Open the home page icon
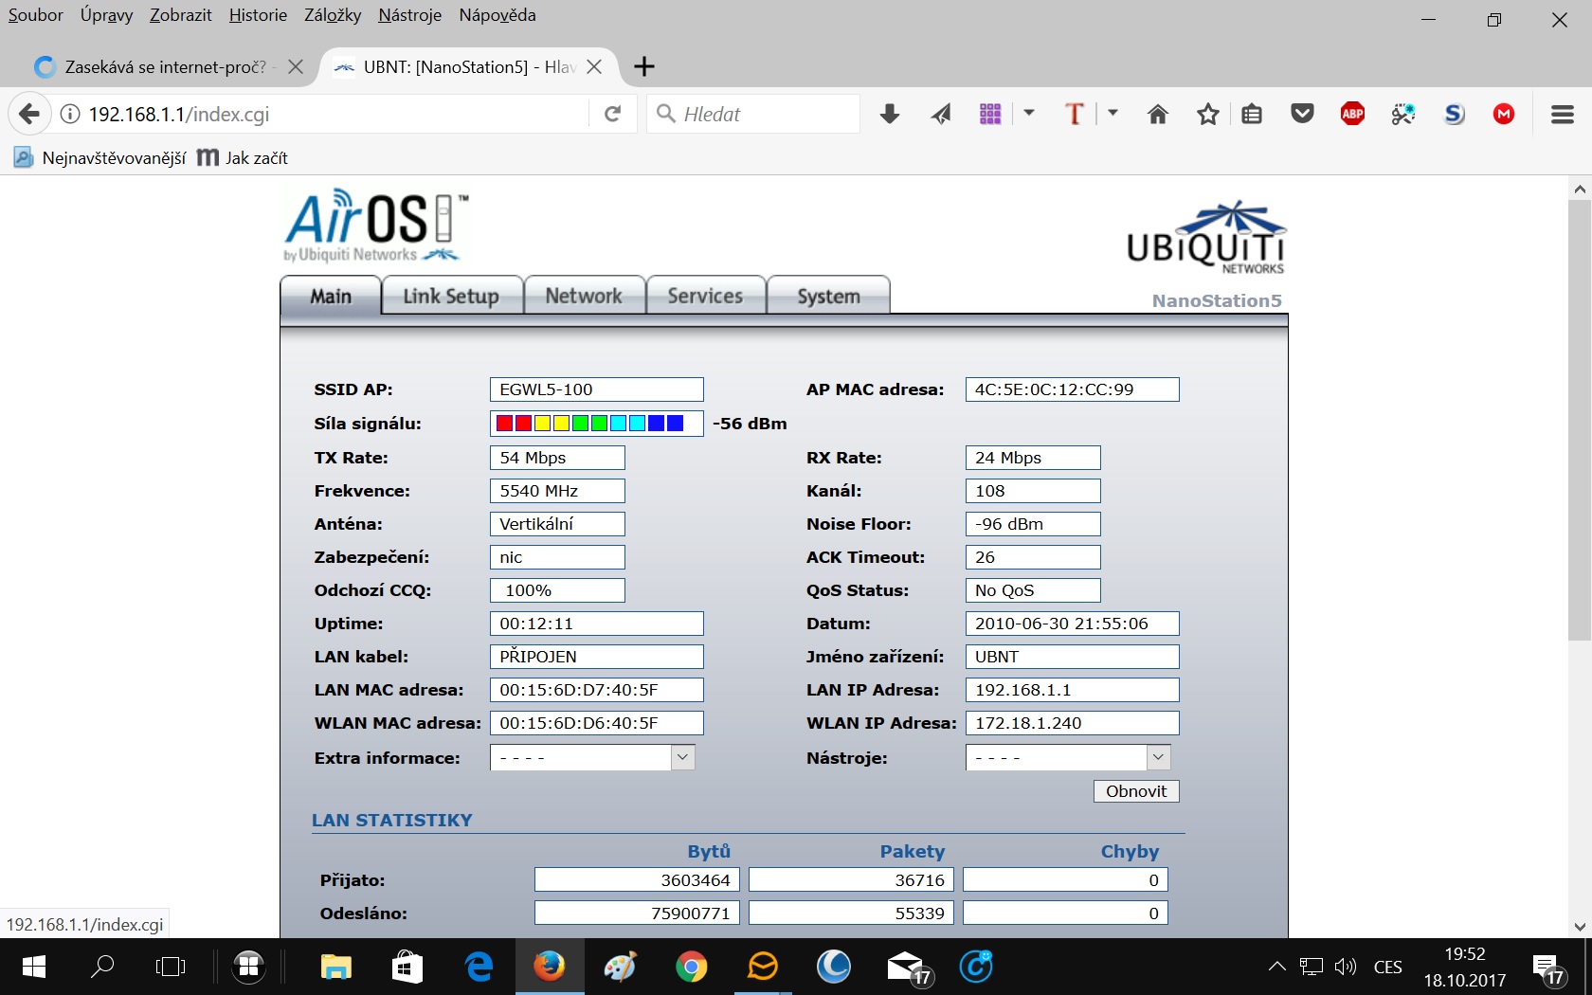The width and height of the screenshot is (1592, 995). tap(1157, 115)
